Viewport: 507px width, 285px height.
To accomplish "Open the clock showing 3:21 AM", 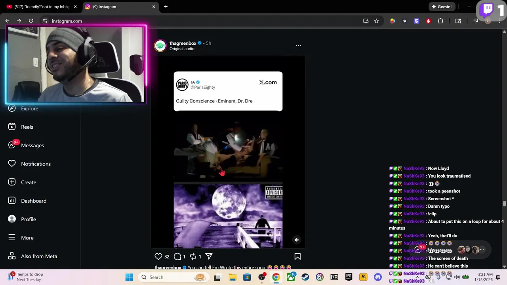I will (485, 277).
